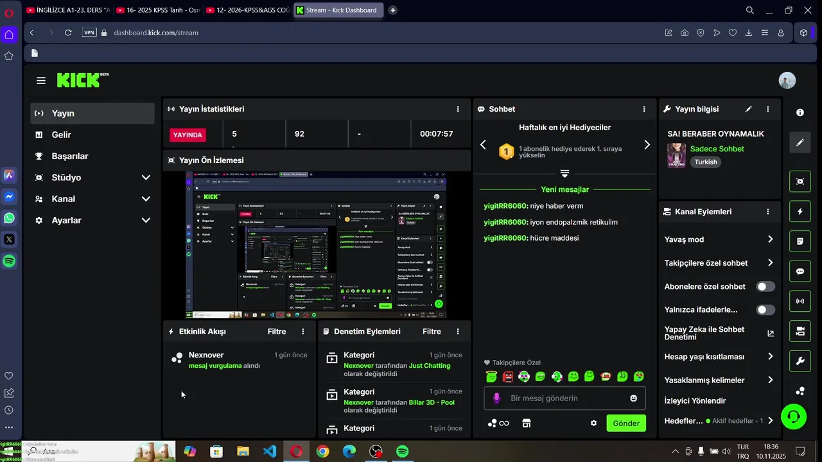
Task: Click İzleyici Yönlendir
Action: pos(695,401)
